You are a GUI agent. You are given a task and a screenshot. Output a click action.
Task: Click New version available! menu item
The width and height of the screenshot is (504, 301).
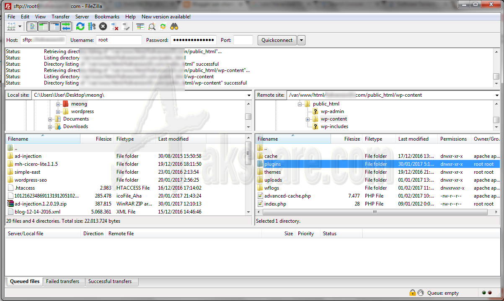[166, 17]
